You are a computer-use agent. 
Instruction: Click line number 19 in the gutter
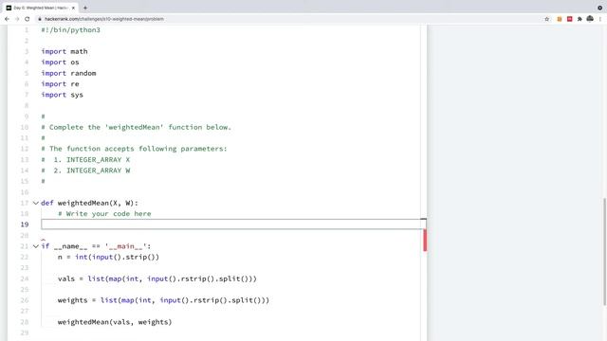pos(25,224)
